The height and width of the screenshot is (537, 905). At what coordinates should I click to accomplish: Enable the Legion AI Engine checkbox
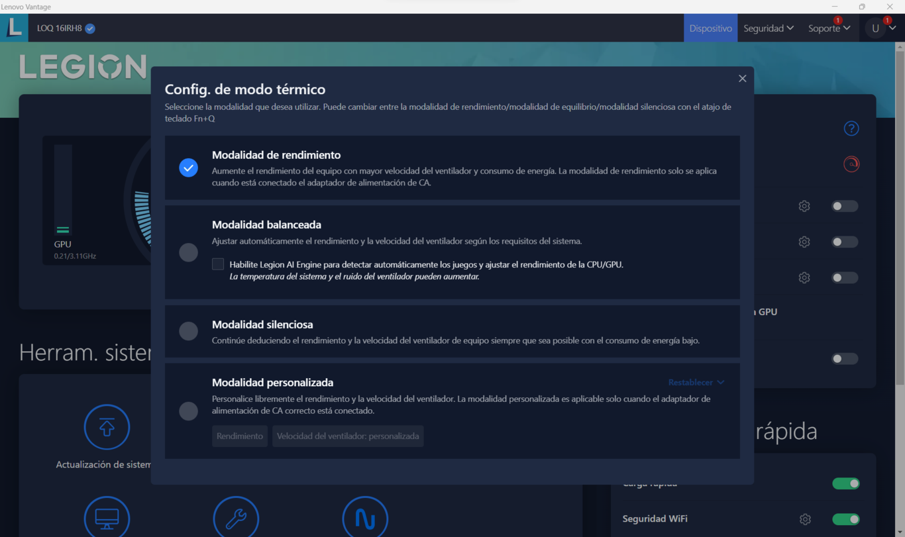(218, 264)
